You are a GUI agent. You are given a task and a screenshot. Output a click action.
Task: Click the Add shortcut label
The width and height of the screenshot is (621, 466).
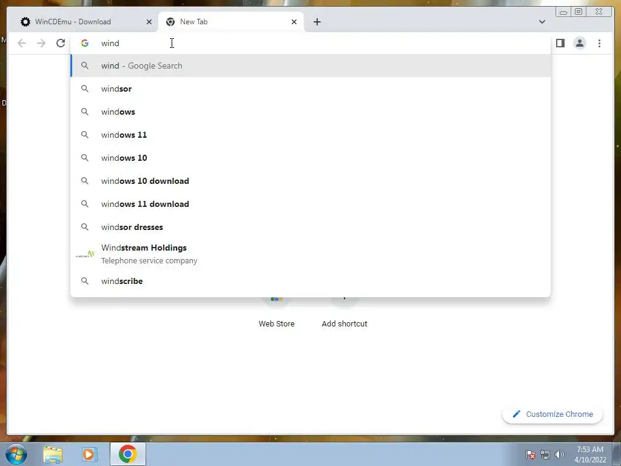click(x=344, y=324)
